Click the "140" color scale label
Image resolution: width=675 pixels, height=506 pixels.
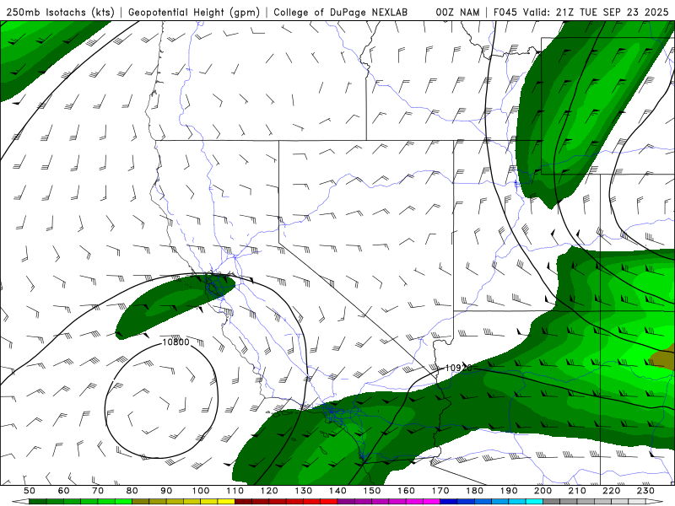tap(338, 491)
